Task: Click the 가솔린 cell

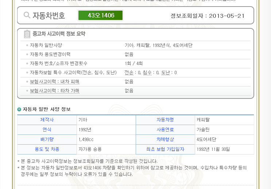Action: coord(224,129)
